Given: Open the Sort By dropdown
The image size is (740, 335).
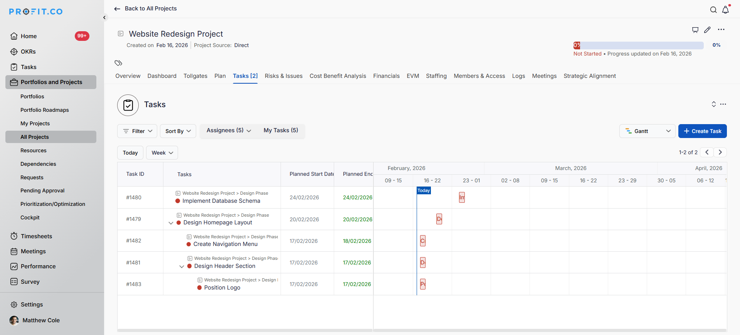Looking at the screenshot, I should click(x=178, y=131).
